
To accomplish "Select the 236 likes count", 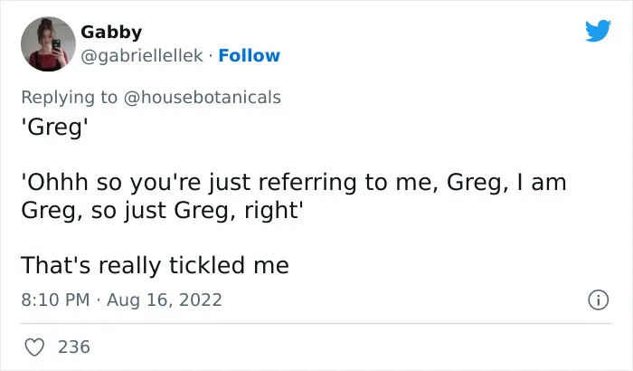I will 74,347.
